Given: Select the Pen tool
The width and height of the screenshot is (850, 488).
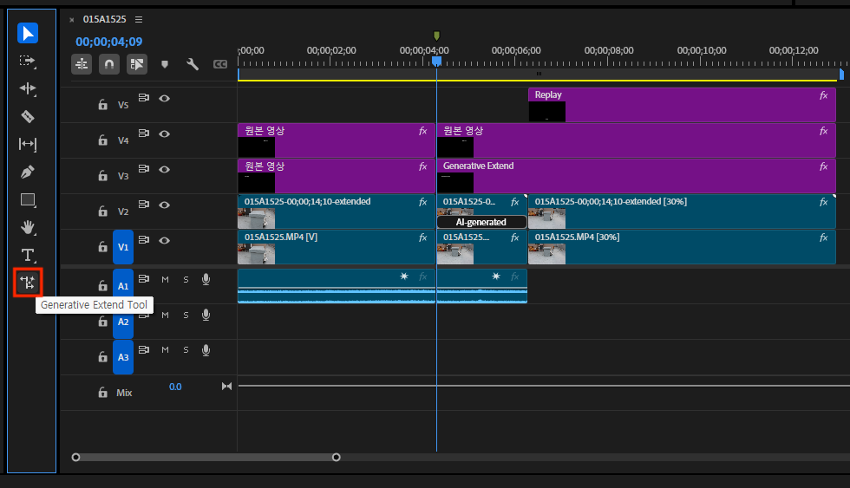Looking at the screenshot, I should [x=28, y=172].
